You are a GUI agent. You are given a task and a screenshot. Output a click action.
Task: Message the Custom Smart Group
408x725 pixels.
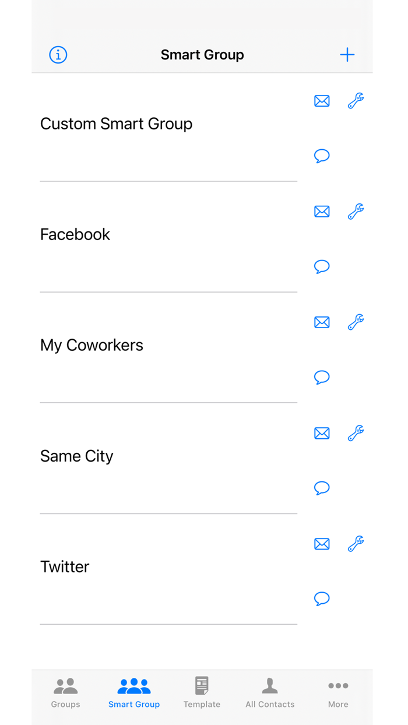(x=322, y=156)
